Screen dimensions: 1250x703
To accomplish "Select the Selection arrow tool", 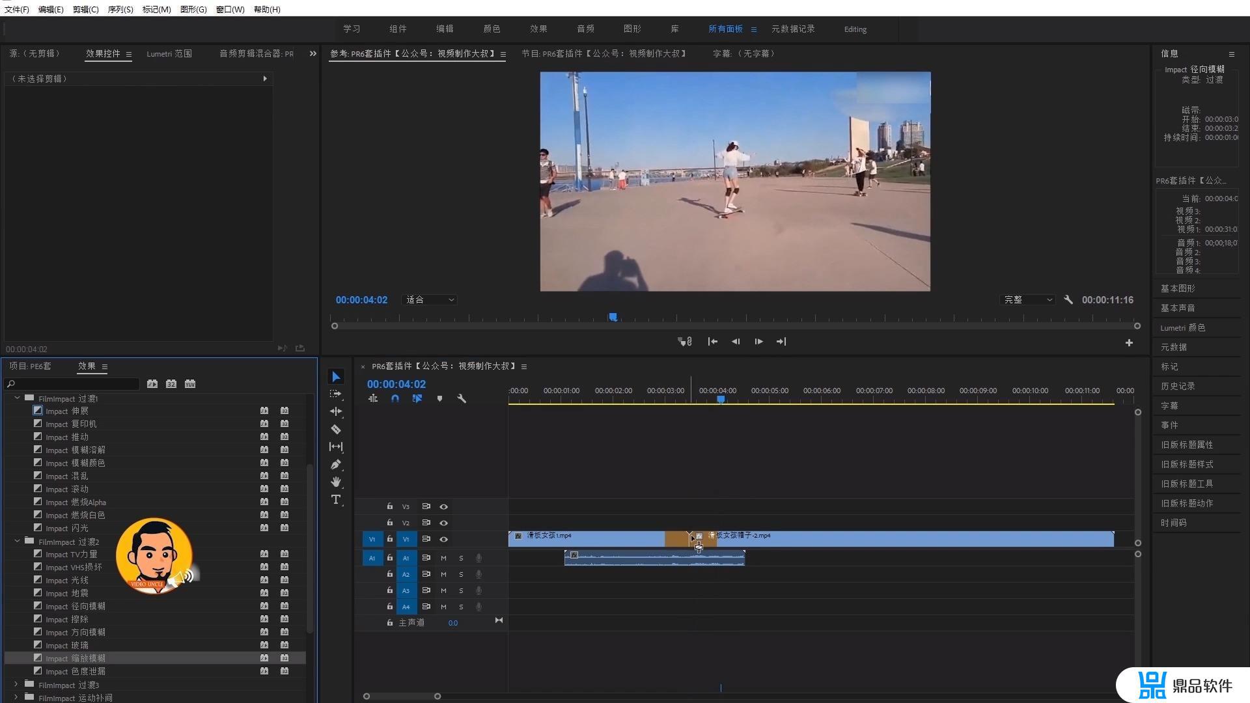I will pos(336,377).
